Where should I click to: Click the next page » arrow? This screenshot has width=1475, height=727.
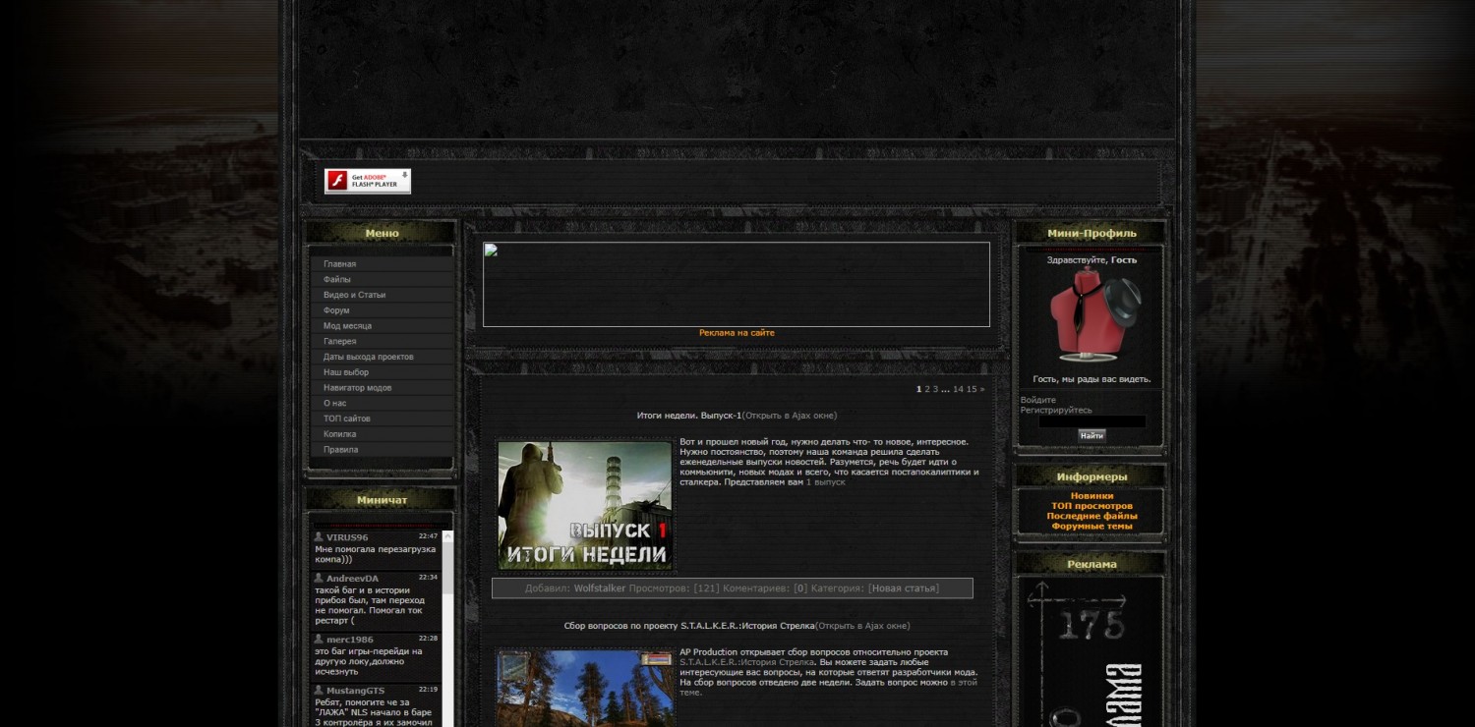[x=981, y=389]
